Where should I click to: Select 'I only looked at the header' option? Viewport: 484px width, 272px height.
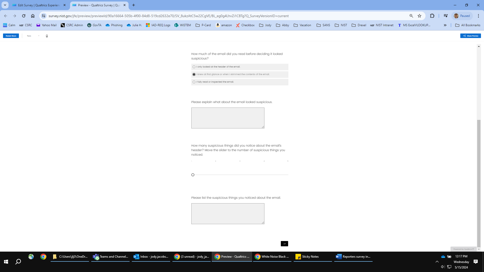pyautogui.click(x=194, y=67)
